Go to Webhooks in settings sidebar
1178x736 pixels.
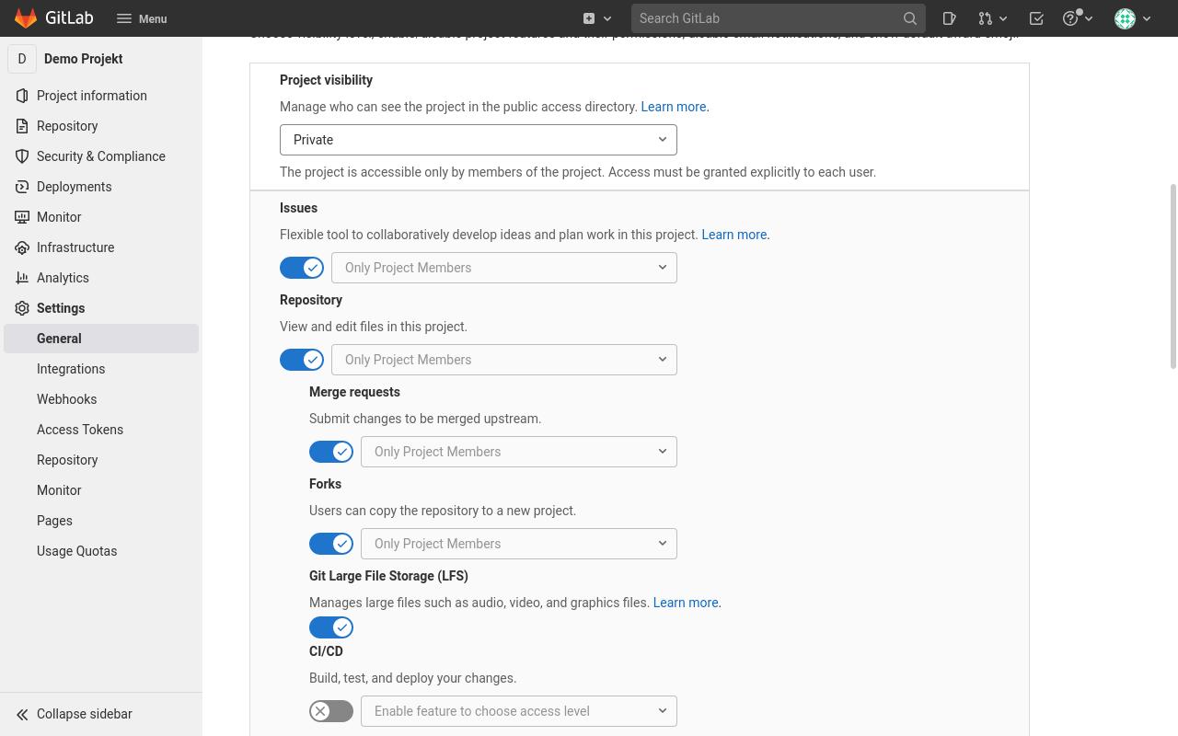coord(66,399)
